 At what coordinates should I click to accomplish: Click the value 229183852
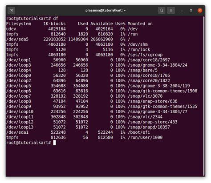[54, 39]
